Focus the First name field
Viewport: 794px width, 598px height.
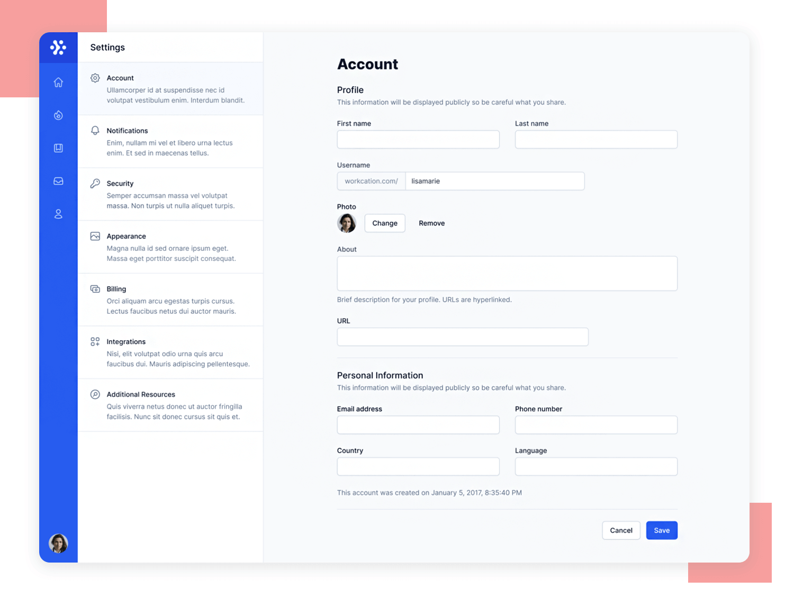418,140
